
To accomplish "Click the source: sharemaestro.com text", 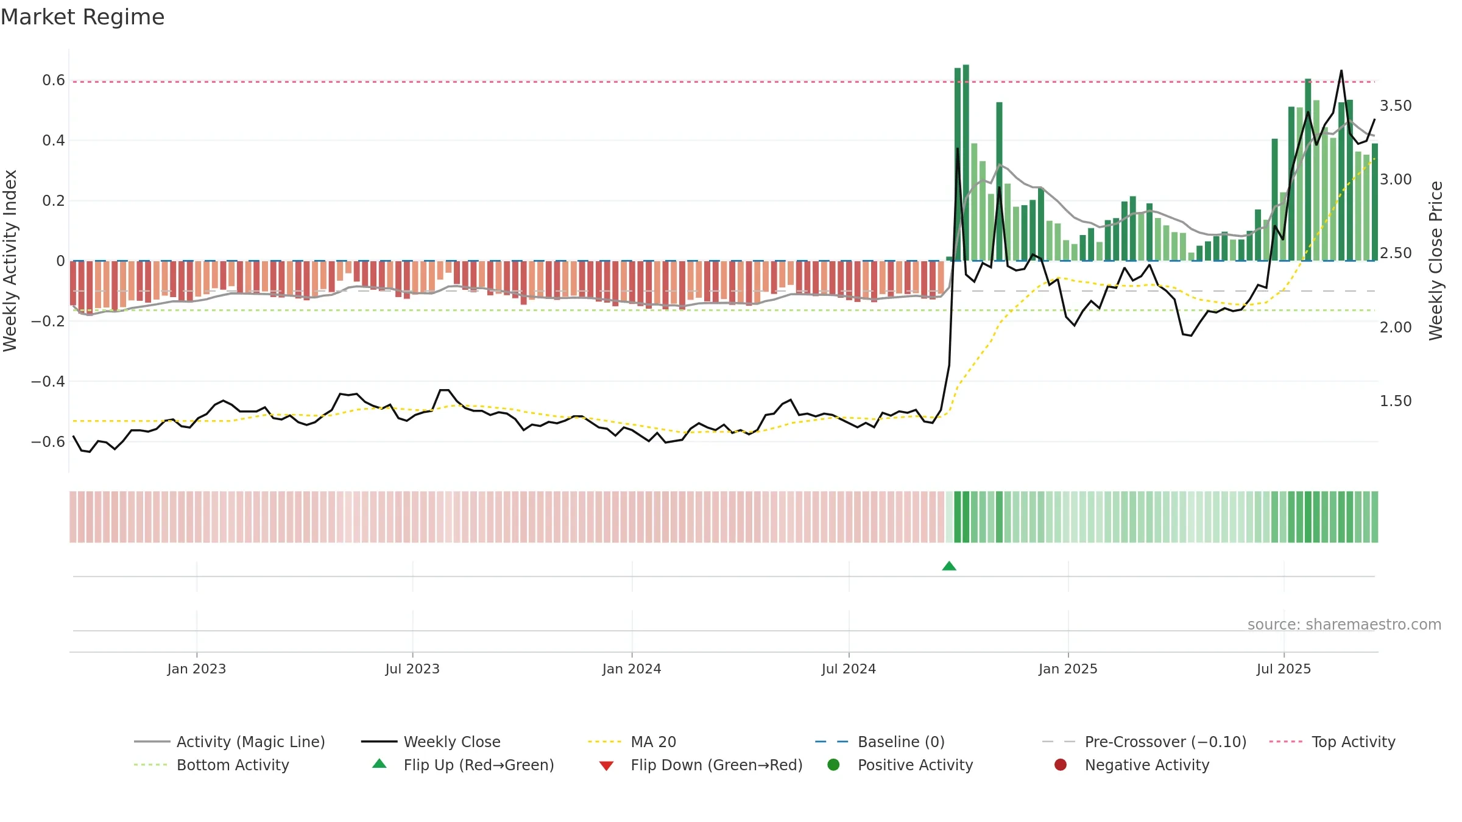I will coord(1344,624).
